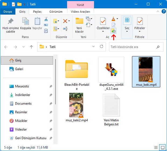Viewport: 167px width, 151px height.
Task: Open the Dosya menu
Action: click(x=8, y=12)
